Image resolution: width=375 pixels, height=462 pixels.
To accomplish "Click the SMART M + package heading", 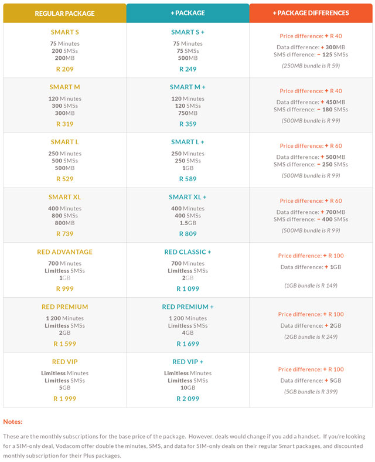I will pyautogui.click(x=187, y=87).
